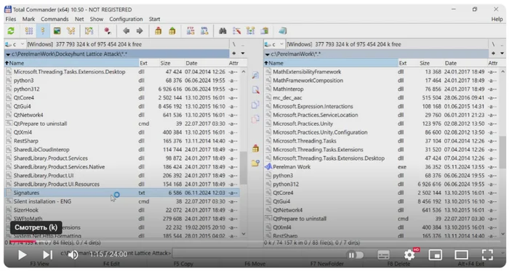Go forward with the right arrow icon
The width and height of the screenshot is (509, 271).
coord(140,31)
